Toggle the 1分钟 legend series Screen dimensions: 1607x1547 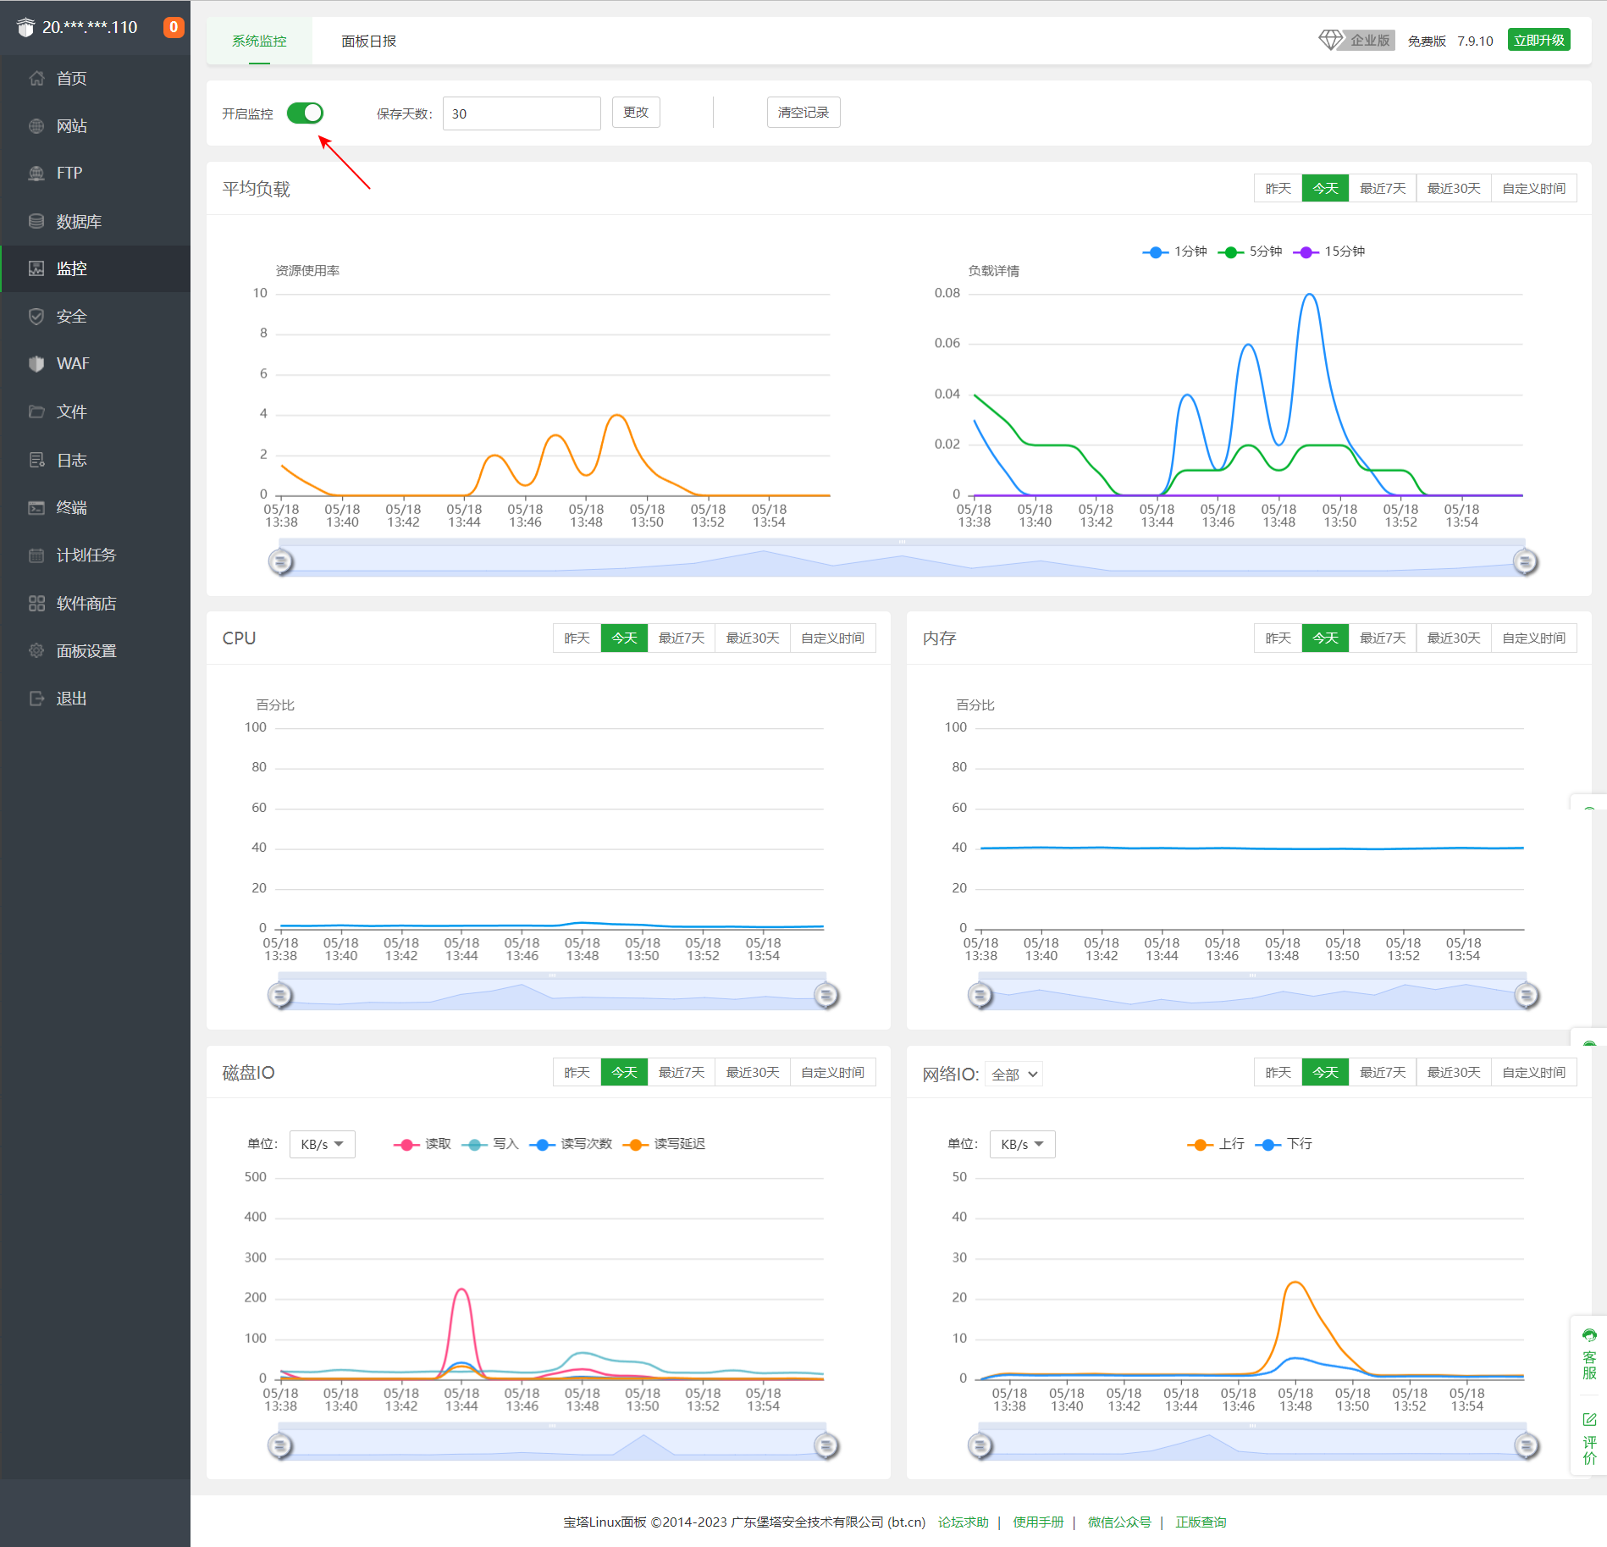[x=1174, y=251]
